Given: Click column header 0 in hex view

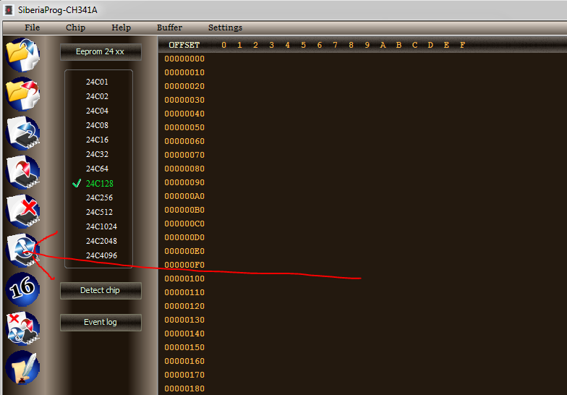Looking at the screenshot, I should pyautogui.click(x=224, y=45).
